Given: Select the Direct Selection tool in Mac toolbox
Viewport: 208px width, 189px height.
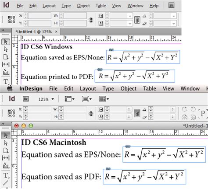Looking at the screenshot, I should coord(6,143).
